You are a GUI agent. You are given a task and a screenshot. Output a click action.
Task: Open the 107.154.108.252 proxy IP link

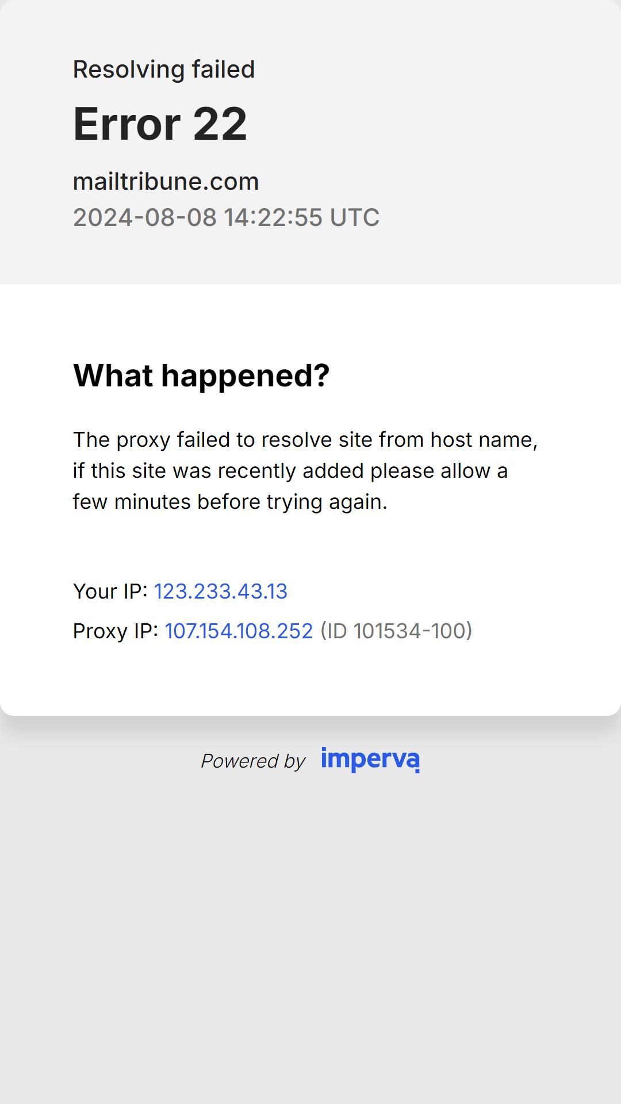point(239,631)
